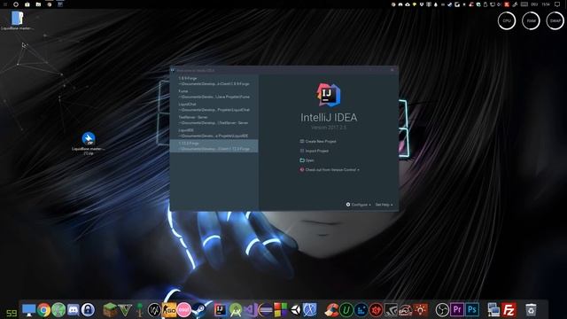567x319 pixels.
Task: Open Eclipse from the dock
Action: pyautogui.click(x=265, y=310)
